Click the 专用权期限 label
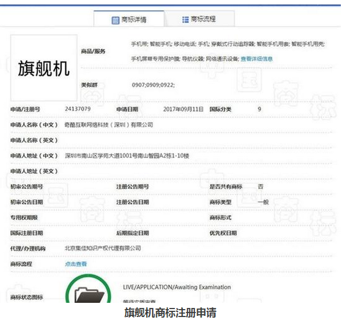 [x=24, y=218]
